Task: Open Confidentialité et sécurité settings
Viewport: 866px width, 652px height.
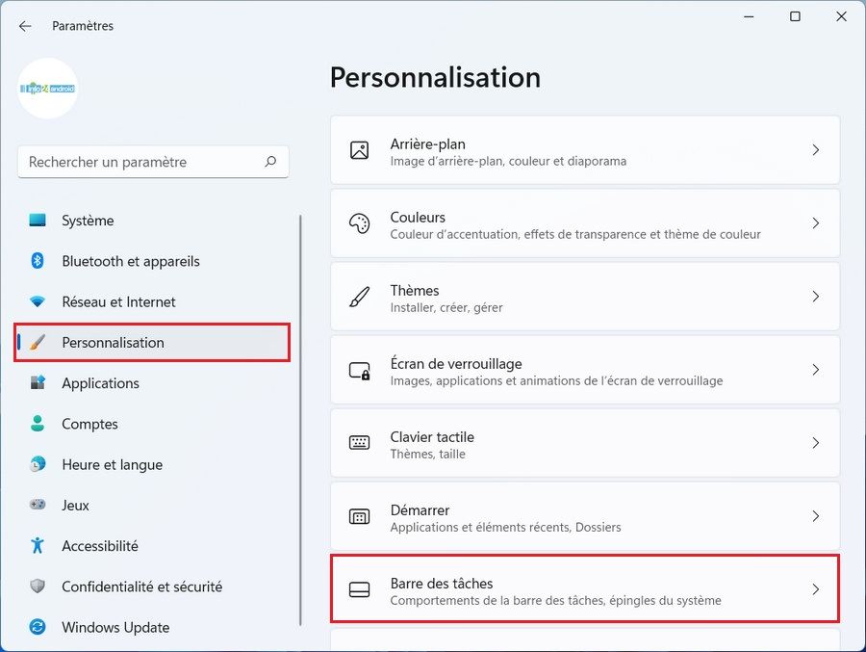Action: [x=141, y=587]
